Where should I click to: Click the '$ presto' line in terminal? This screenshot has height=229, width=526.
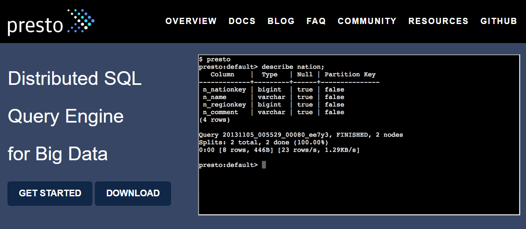click(215, 60)
